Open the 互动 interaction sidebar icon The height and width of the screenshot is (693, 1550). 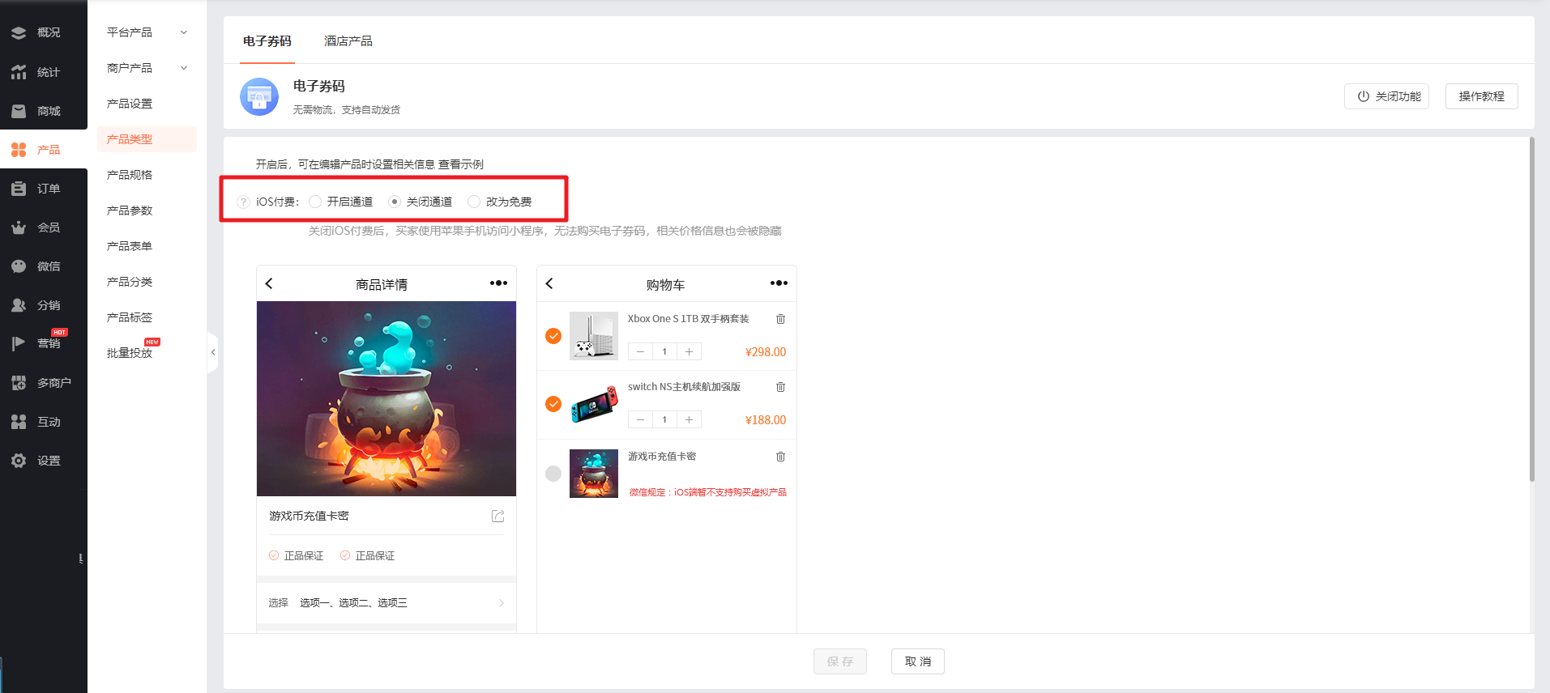pyautogui.click(x=19, y=422)
